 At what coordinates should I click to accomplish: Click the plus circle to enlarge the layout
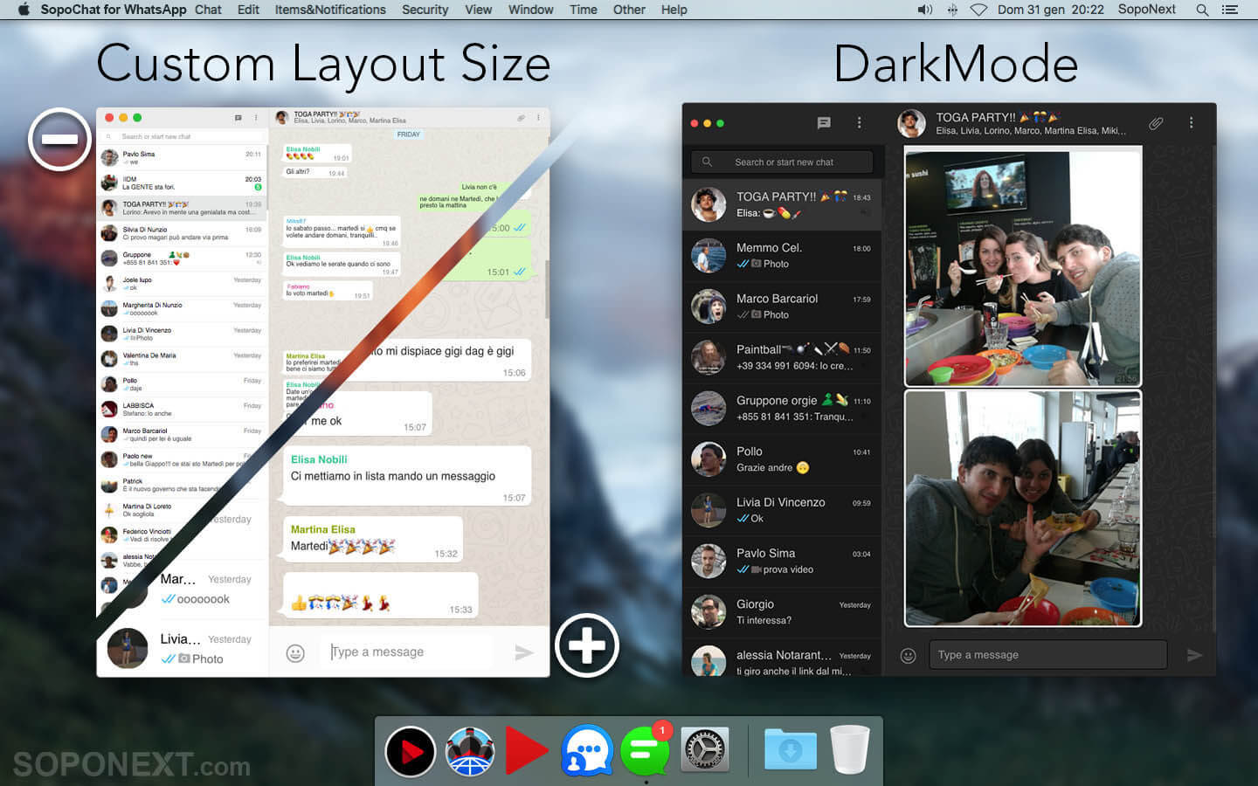587,645
